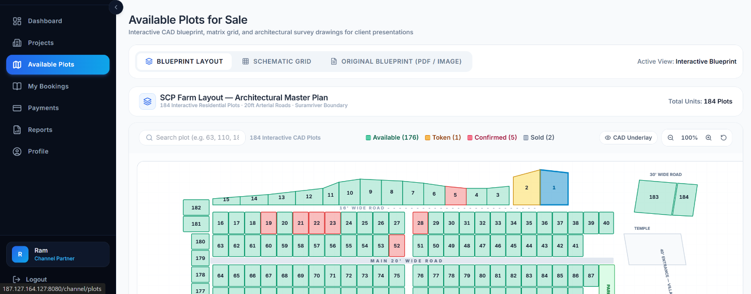Select yellow token plot 2
The height and width of the screenshot is (294, 751).
click(527, 188)
